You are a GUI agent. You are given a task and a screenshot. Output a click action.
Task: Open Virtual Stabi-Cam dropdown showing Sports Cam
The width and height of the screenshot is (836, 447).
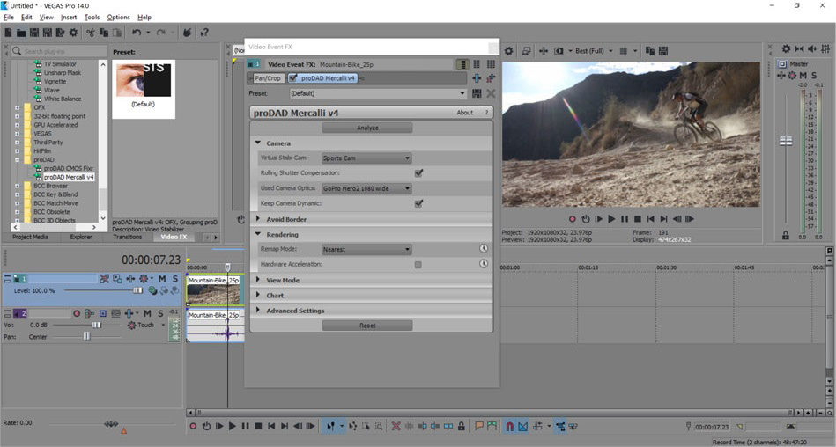(366, 158)
